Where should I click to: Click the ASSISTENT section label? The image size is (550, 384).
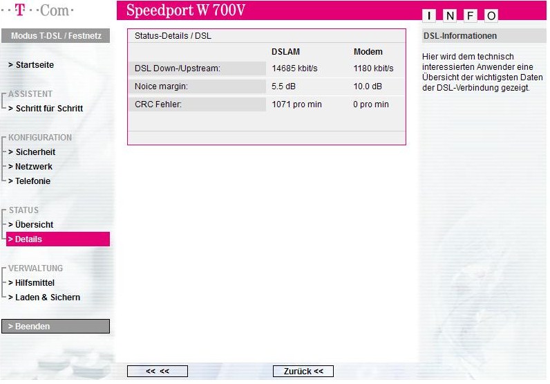(30, 94)
